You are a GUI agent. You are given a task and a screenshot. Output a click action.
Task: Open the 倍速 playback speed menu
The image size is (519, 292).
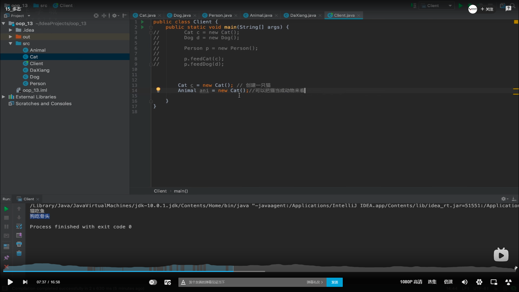click(x=448, y=282)
